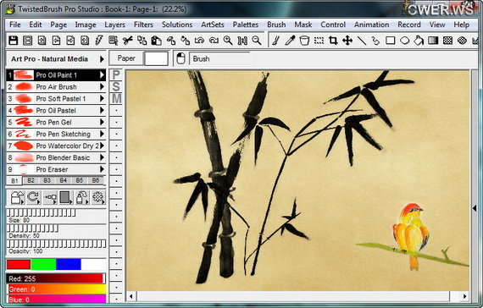Screen dimensions: 483x308
Task: Click the spray bottle brush option icon
Action: 82,197
